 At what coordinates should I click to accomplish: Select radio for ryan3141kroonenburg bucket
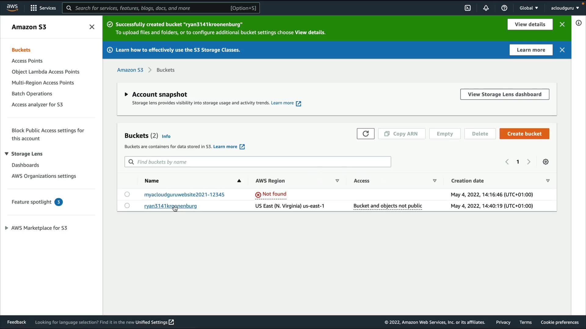click(127, 206)
